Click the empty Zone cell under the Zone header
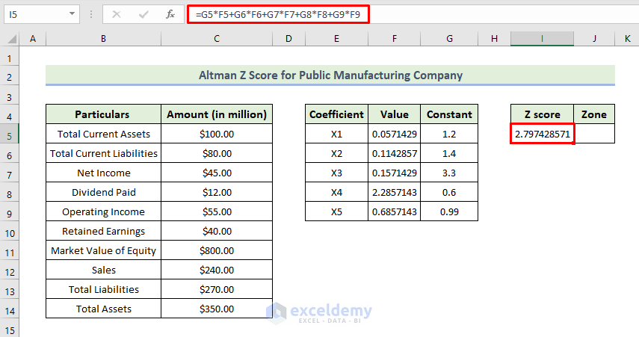The image size is (639, 337). coord(594,134)
